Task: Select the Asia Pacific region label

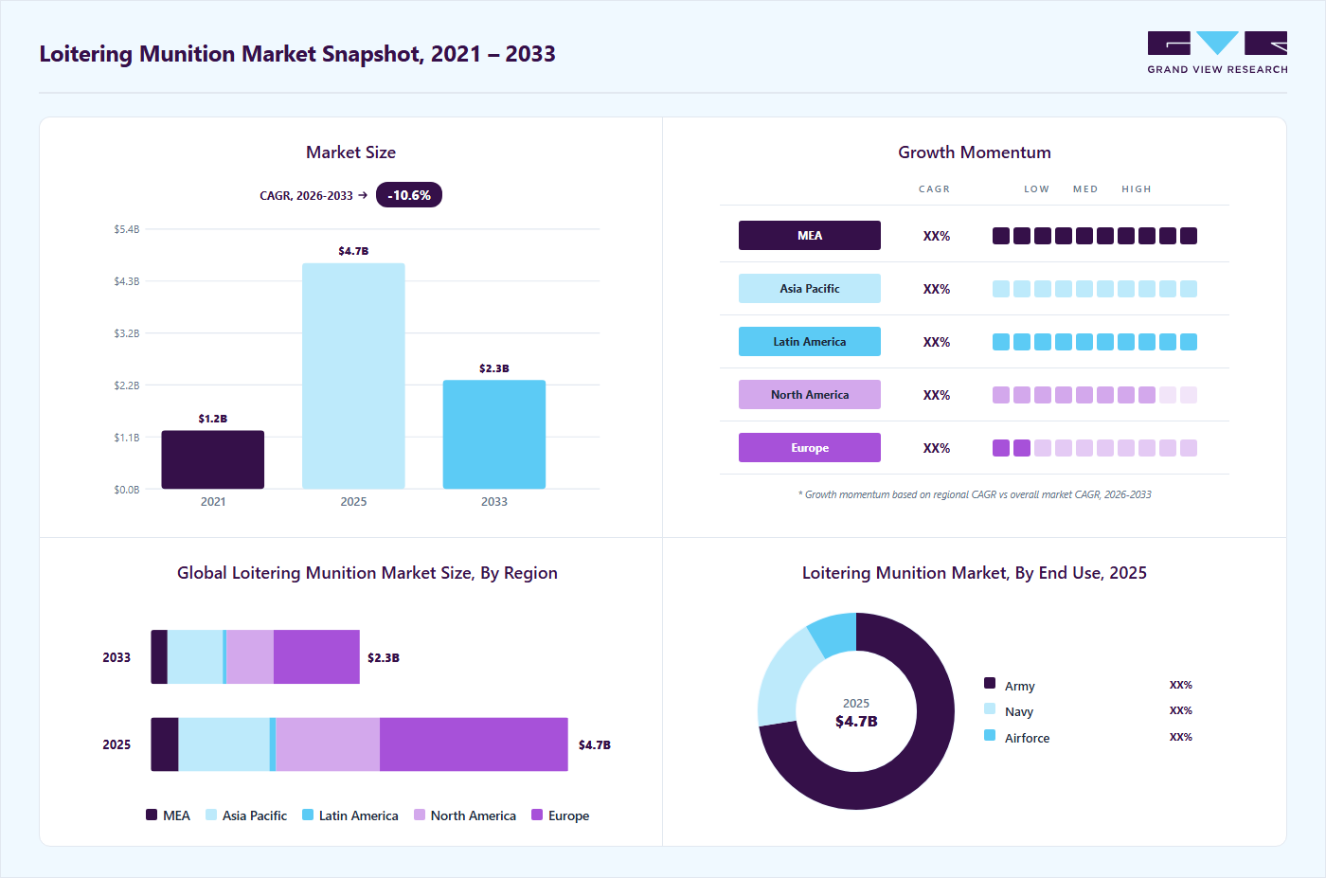Action: (810, 289)
